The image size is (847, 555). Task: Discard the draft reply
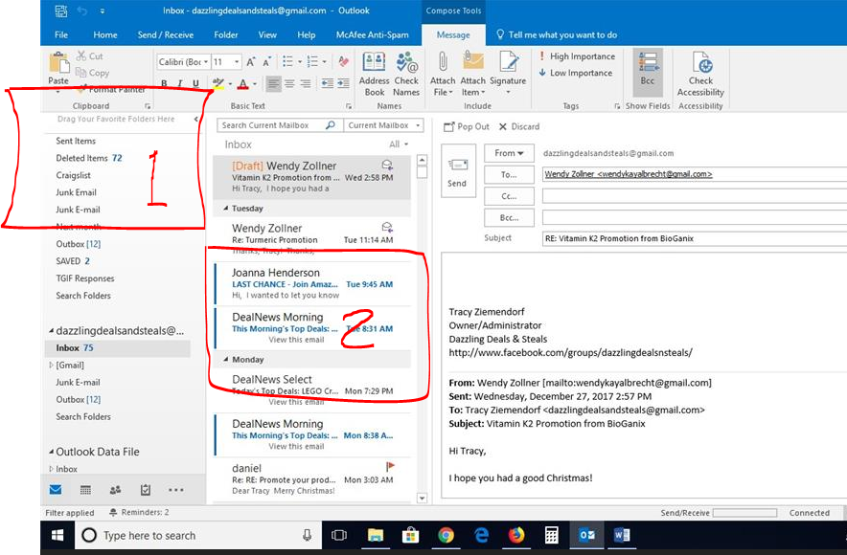(519, 126)
